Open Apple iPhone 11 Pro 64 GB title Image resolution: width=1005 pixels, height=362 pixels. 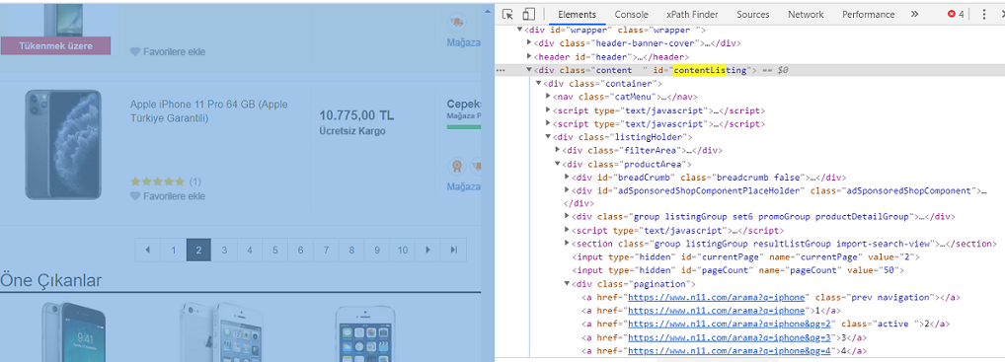click(209, 110)
